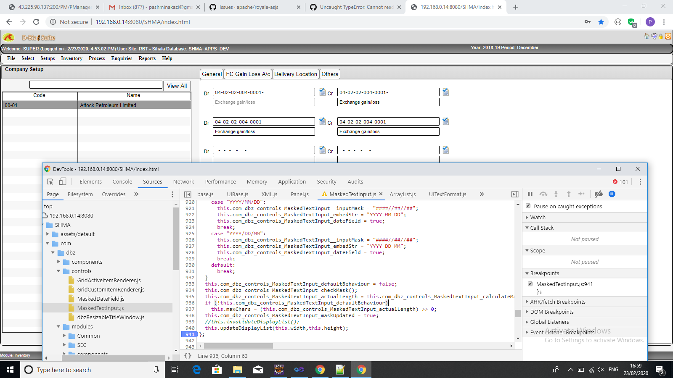Collapse the Call Stack section
This screenshot has height=378, width=673.
[541, 228]
